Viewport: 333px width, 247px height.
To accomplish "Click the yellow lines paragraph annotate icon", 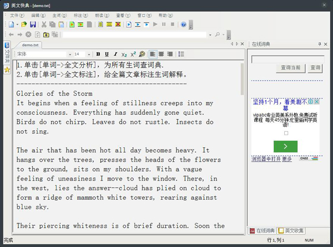I will [109, 24].
